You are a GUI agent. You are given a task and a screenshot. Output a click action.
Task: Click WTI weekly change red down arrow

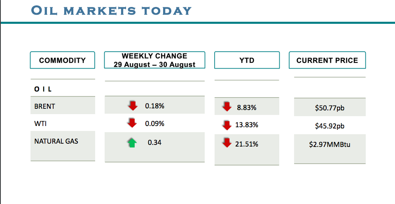pos(132,123)
